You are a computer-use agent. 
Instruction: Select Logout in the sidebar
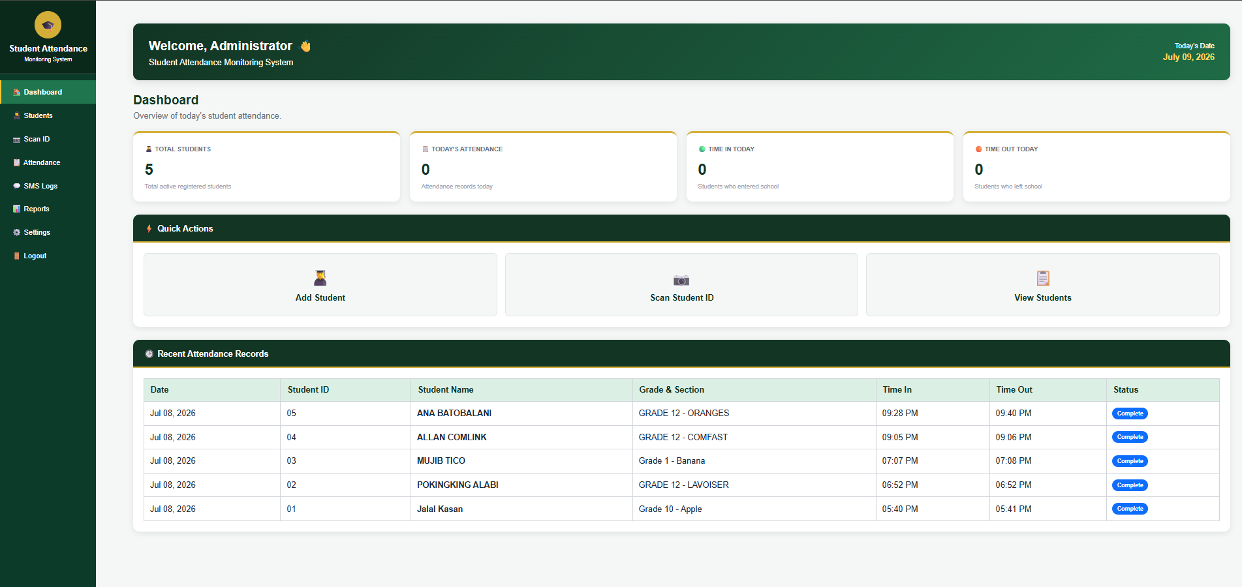(48, 256)
